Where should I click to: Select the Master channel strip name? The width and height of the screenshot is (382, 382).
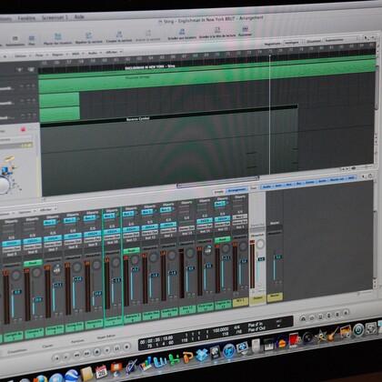pos(275,296)
